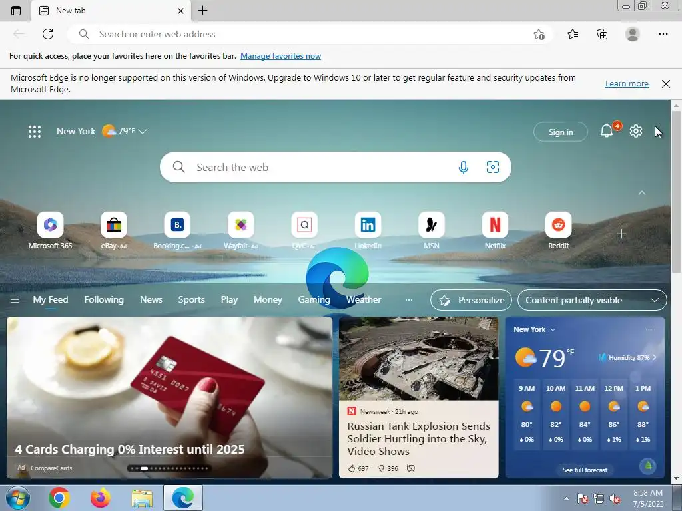
Task: Dislike the Russian Tank article
Action: 388,468
